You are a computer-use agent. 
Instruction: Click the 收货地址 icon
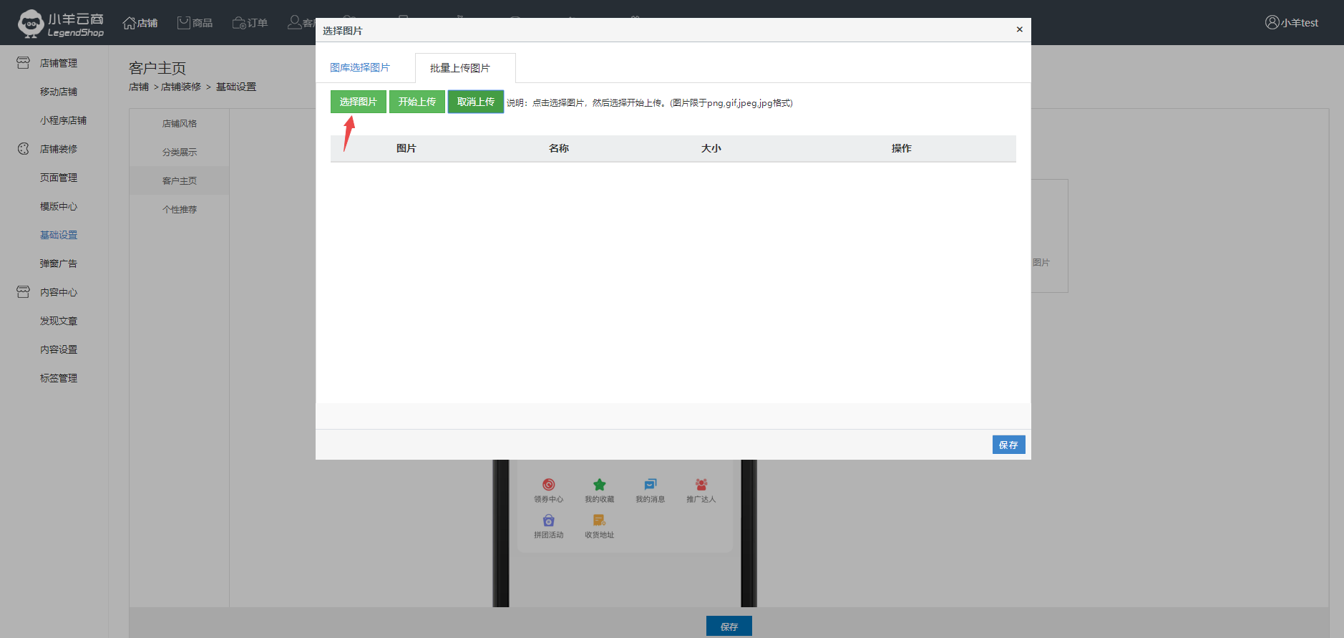pos(600,521)
